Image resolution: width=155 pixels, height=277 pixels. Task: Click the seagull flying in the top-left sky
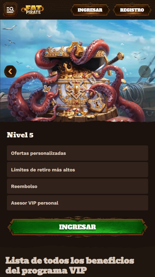[10, 28]
